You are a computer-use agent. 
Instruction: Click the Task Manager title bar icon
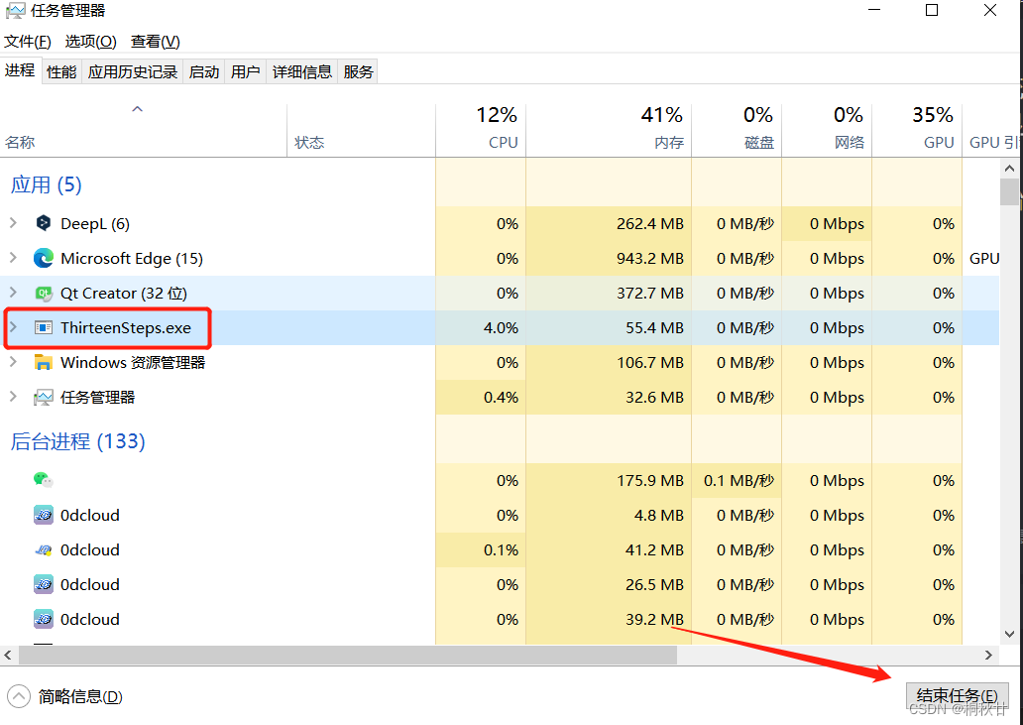pyautogui.click(x=16, y=11)
